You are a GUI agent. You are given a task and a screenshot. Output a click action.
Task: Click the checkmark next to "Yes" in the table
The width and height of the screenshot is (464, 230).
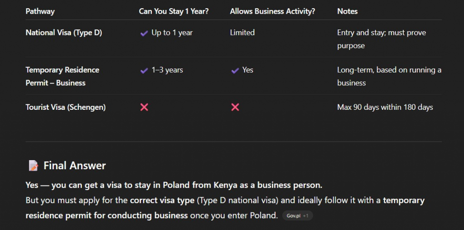pos(235,70)
